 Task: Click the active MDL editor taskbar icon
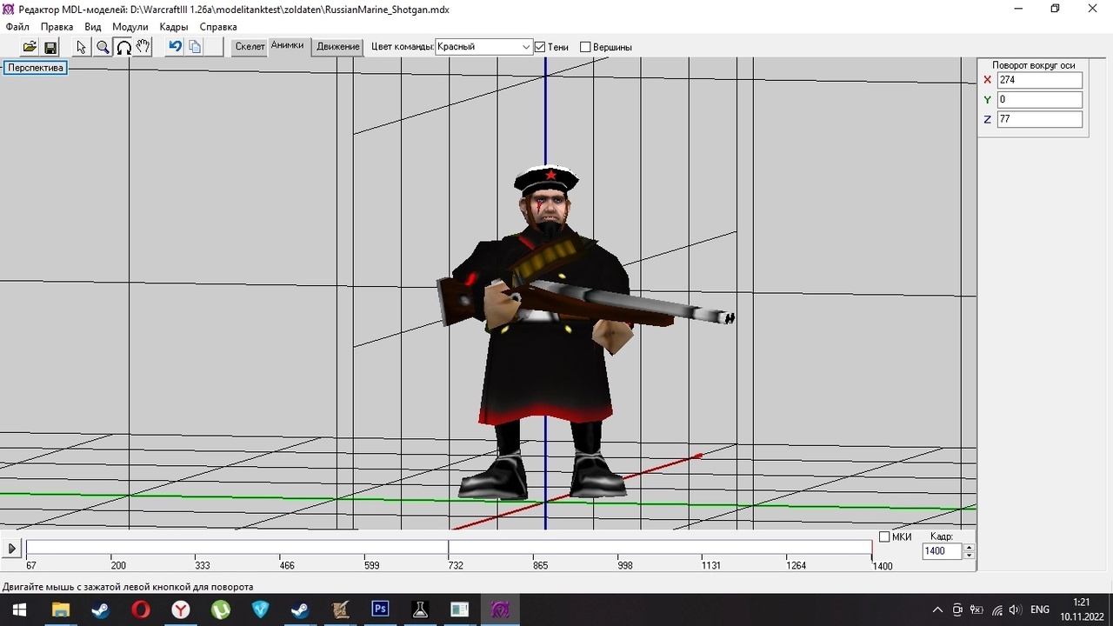[501, 609]
